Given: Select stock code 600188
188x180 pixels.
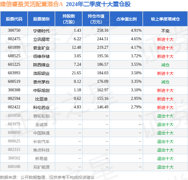Looking at the screenshot, I should click(14, 166).
